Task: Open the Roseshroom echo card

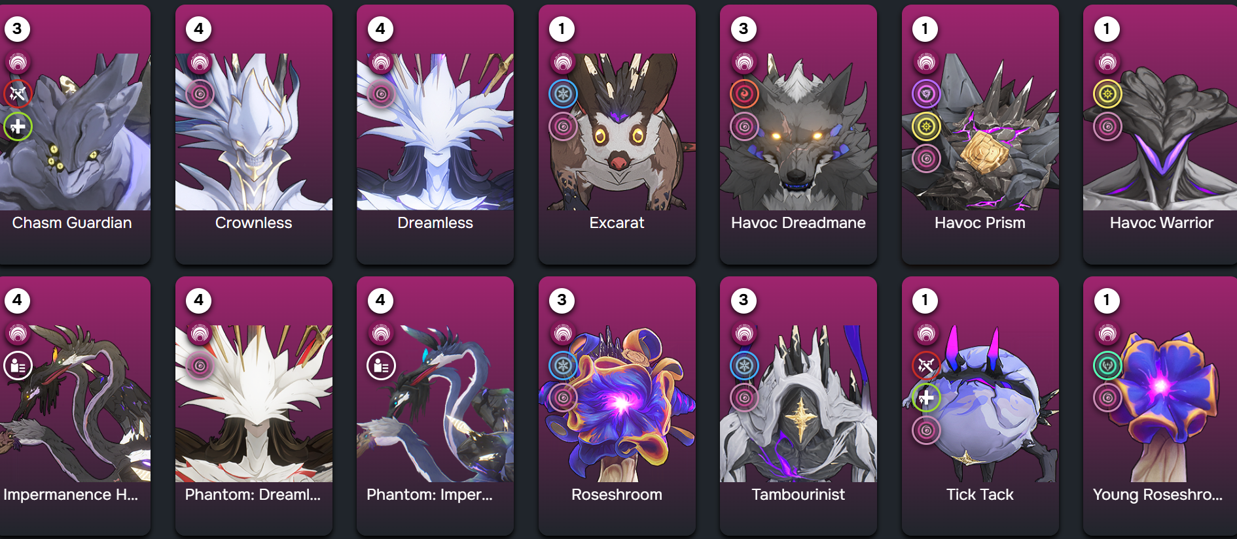Action: click(x=617, y=406)
